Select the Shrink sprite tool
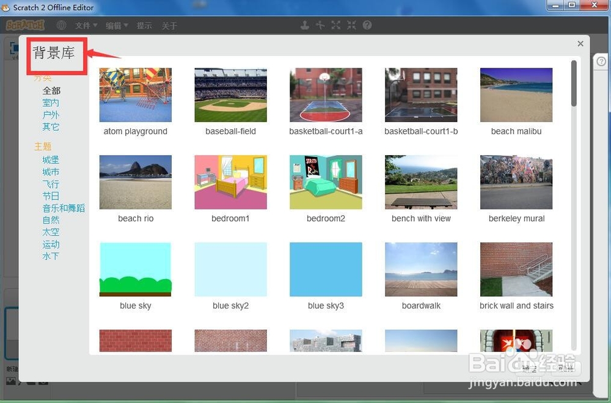The height and width of the screenshot is (403, 611). coord(351,25)
